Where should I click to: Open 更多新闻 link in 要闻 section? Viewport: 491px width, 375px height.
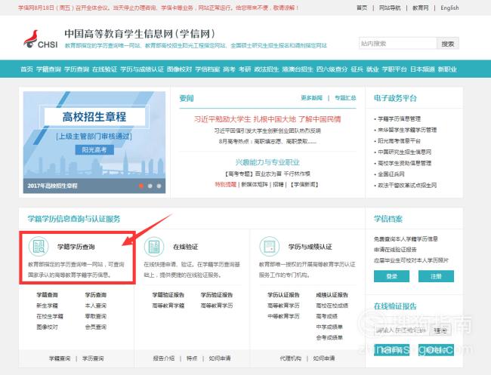pyautogui.click(x=311, y=98)
